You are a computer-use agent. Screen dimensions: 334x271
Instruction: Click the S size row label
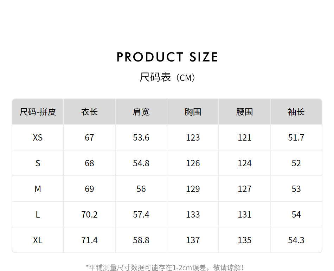[38, 163]
